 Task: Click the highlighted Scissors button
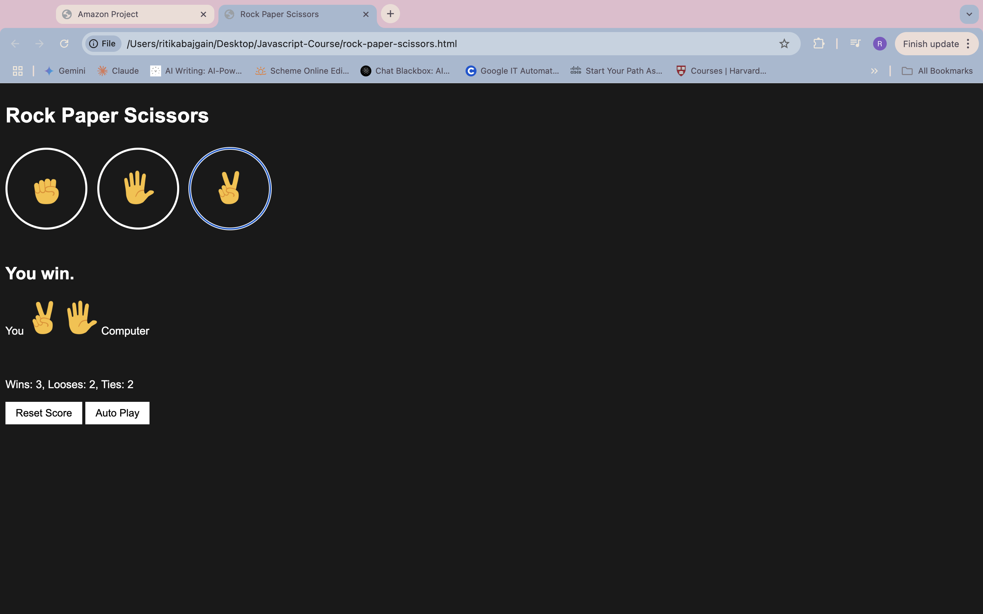[230, 188]
